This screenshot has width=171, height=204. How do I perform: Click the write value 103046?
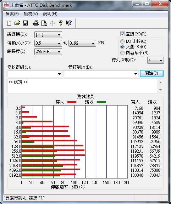[x=137, y=175]
